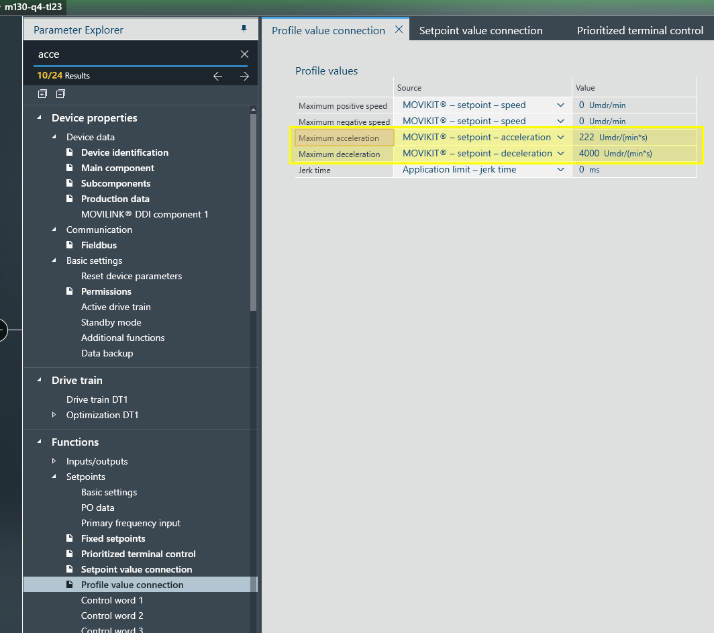Open Maximum acceleration source dropdown
The height and width of the screenshot is (633, 714).
coord(560,138)
